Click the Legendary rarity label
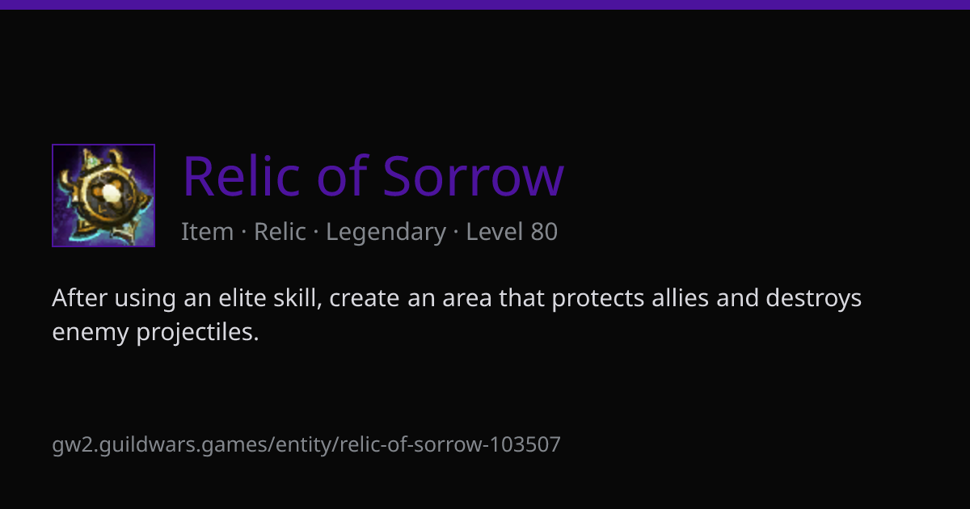 tap(386, 232)
